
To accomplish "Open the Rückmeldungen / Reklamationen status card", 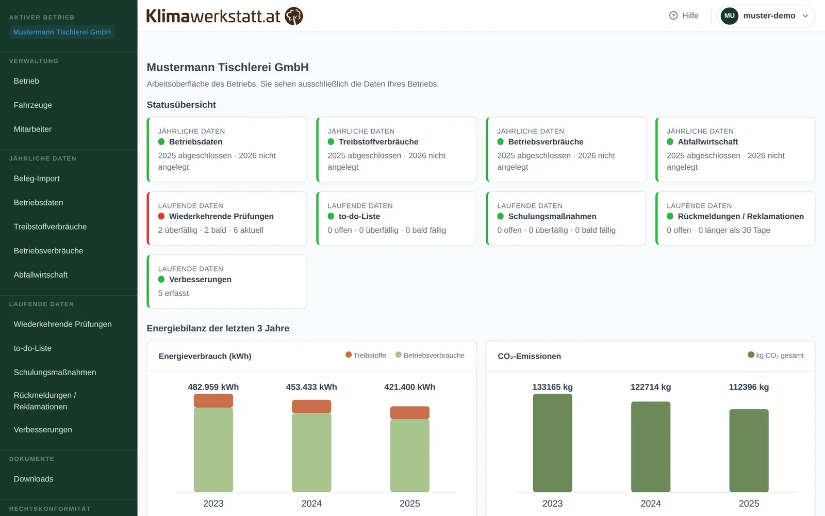I will coord(735,218).
